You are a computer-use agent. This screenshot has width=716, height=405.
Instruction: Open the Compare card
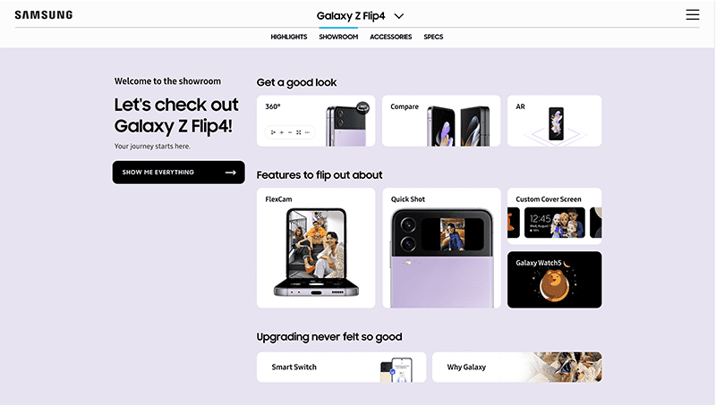click(441, 121)
